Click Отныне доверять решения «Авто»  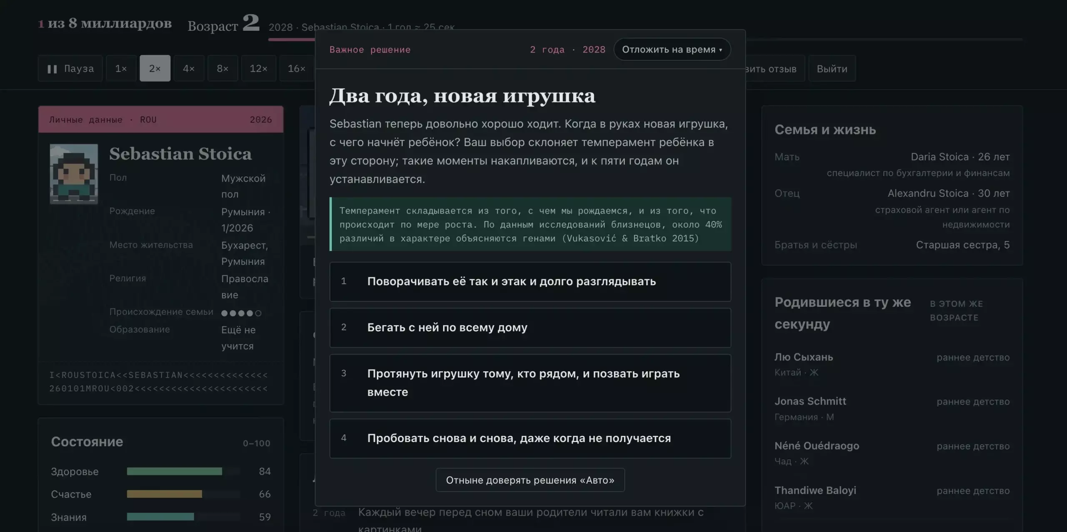530,480
